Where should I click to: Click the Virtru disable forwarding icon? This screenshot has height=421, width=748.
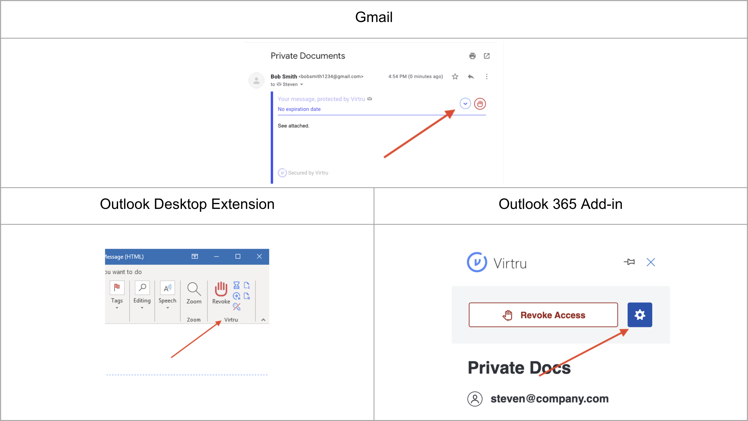click(x=236, y=296)
